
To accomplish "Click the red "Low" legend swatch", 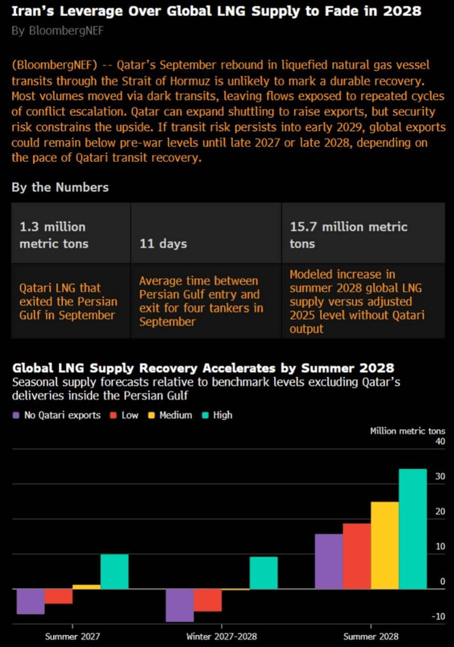I will (113, 415).
